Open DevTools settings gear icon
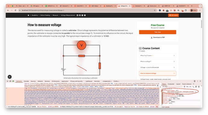The height and width of the screenshot is (115, 208). tap(195, 81)
